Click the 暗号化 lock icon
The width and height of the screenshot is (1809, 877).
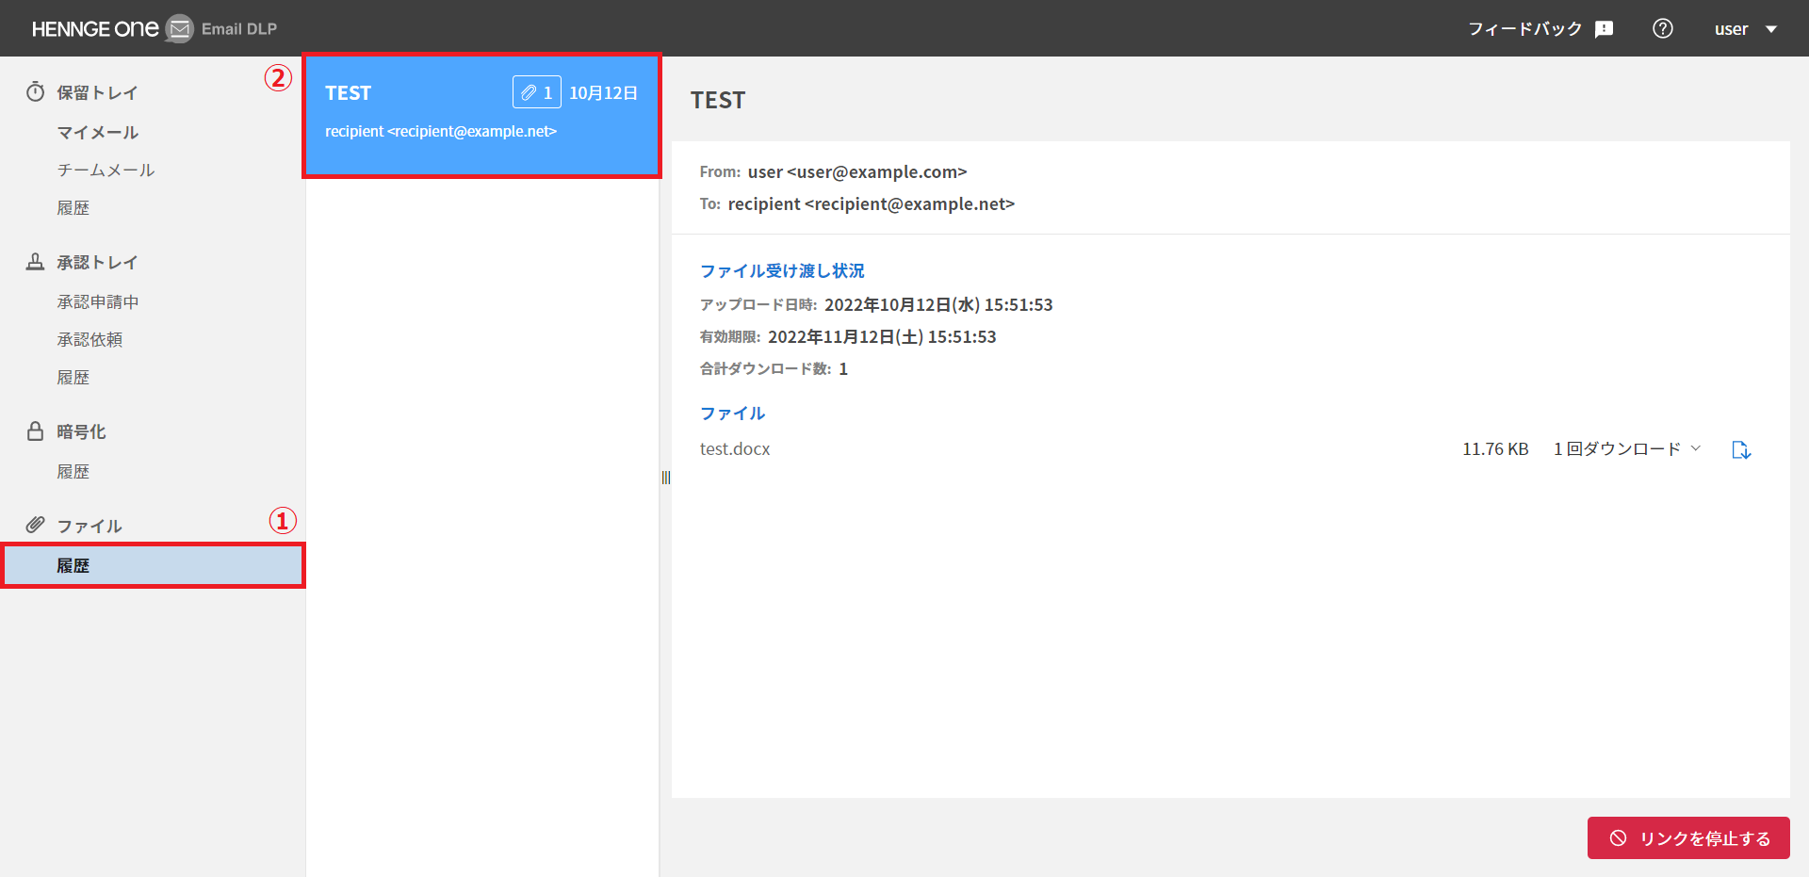pyautogui.click(x=36, y=430)
